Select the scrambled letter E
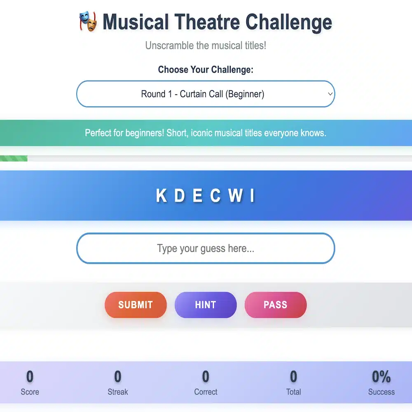412x412 pixels. click(198, 196)
